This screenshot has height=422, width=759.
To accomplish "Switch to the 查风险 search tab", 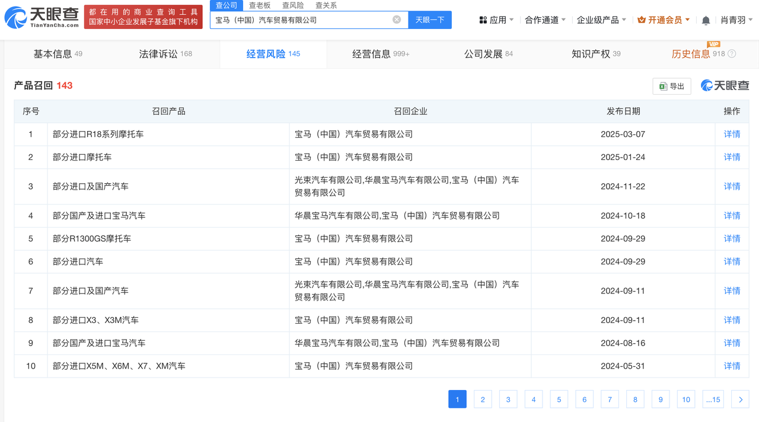I will coord(293,5).
